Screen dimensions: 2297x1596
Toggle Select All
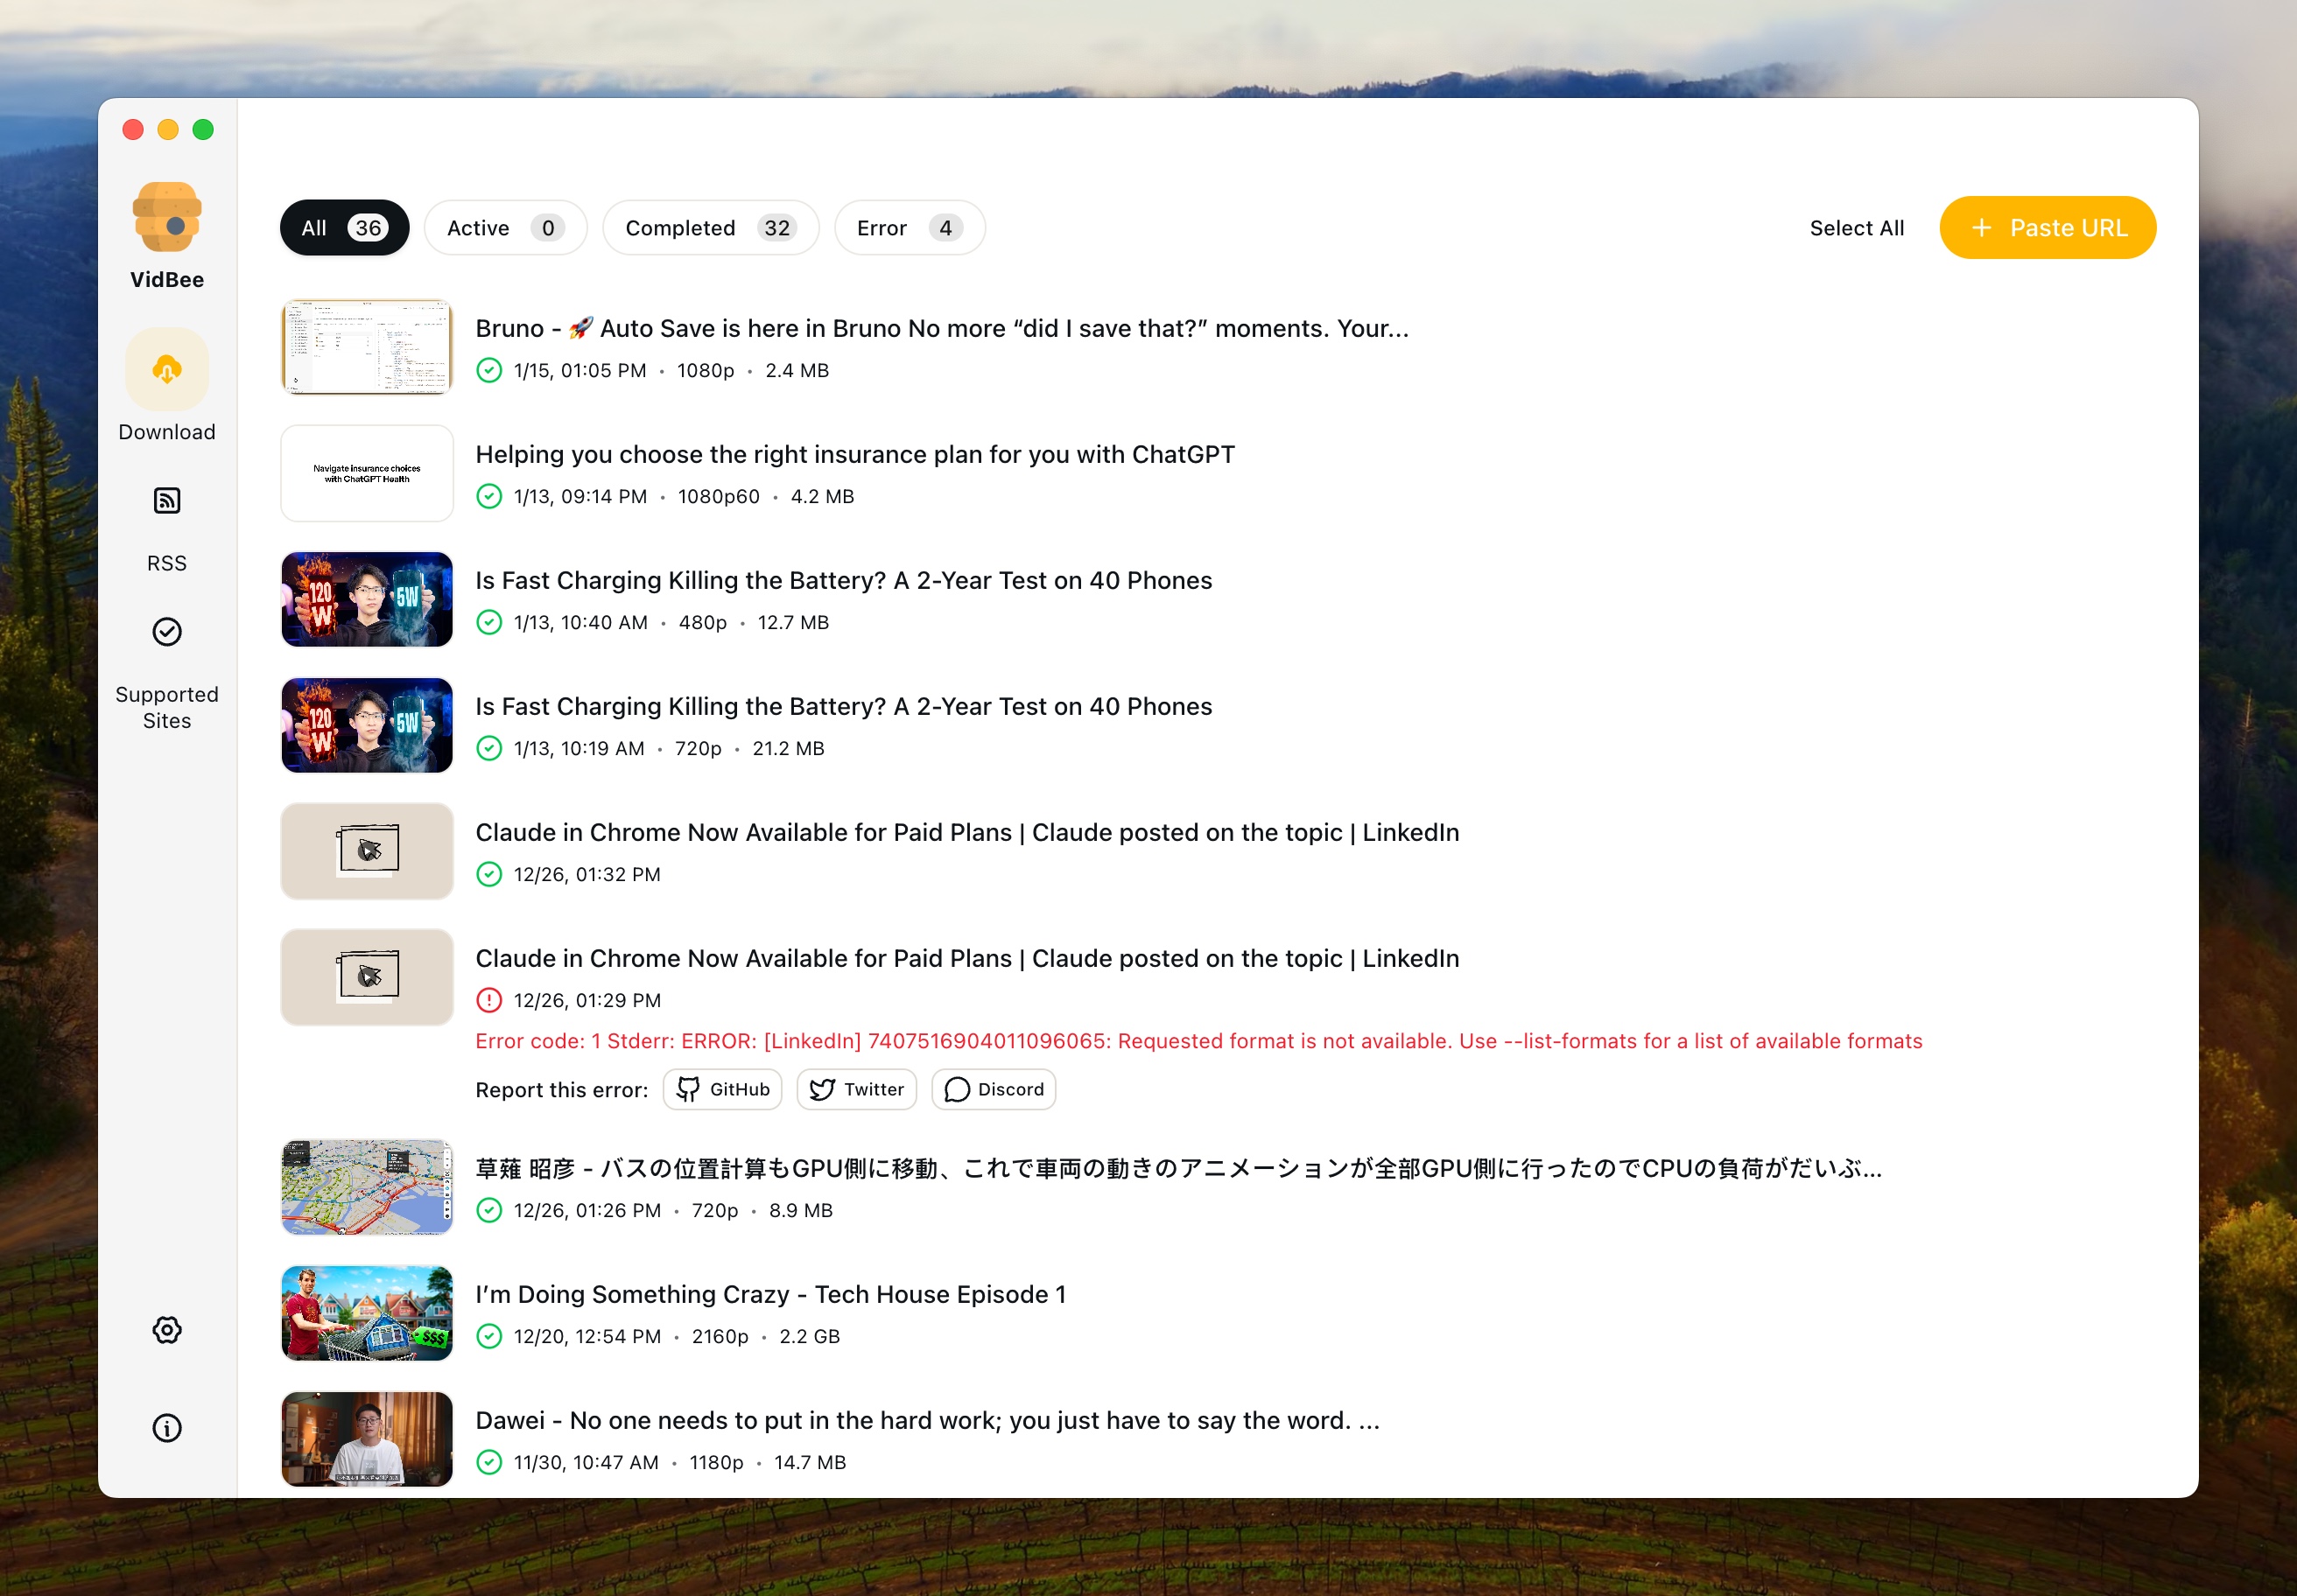1856,227
